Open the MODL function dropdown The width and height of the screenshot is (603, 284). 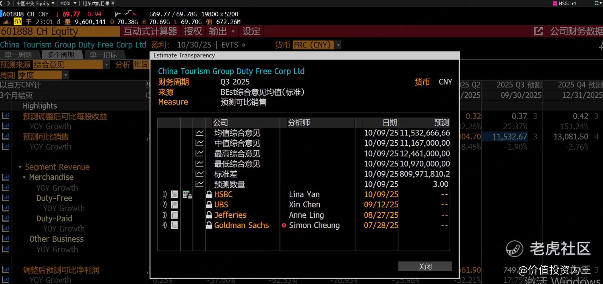(68, 3)
